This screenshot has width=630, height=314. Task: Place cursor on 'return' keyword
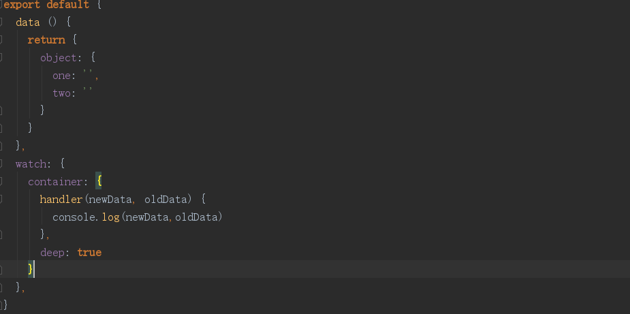point(46,40)
